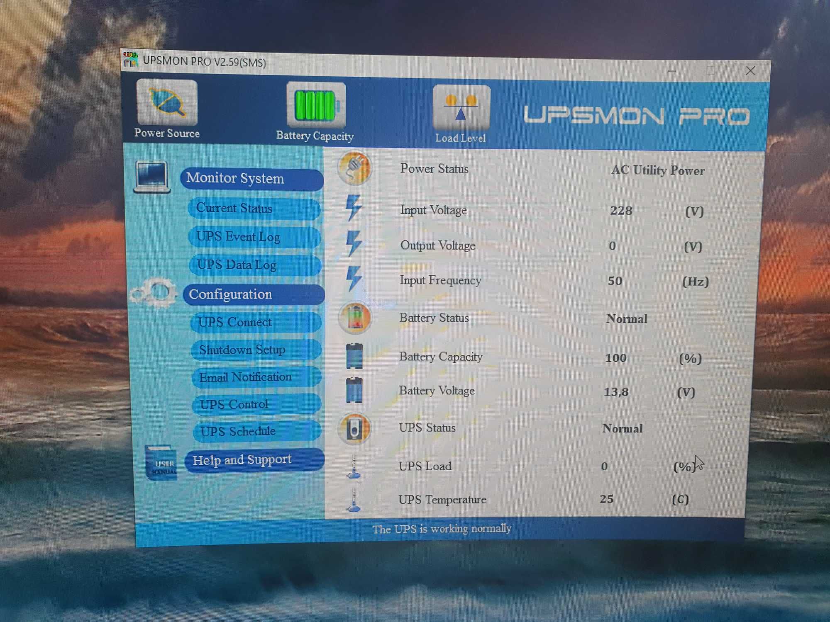Open Current Status page
This screenshot has width=830, height=622.
[254, 208]
